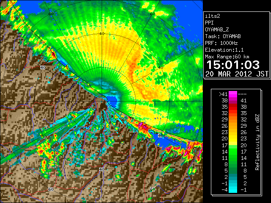Click the southwest 60 km range label

click(51, 189)
